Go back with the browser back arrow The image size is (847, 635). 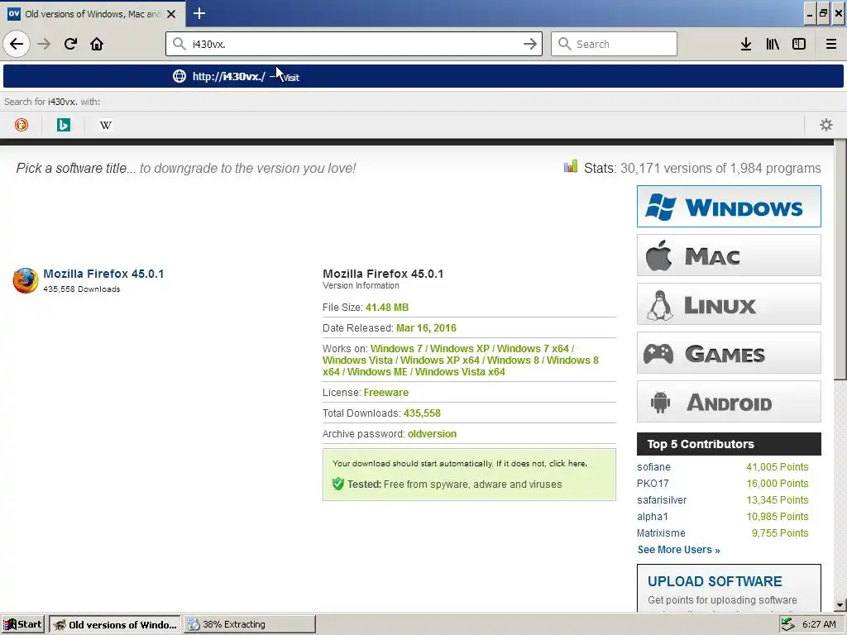point(17,44)
